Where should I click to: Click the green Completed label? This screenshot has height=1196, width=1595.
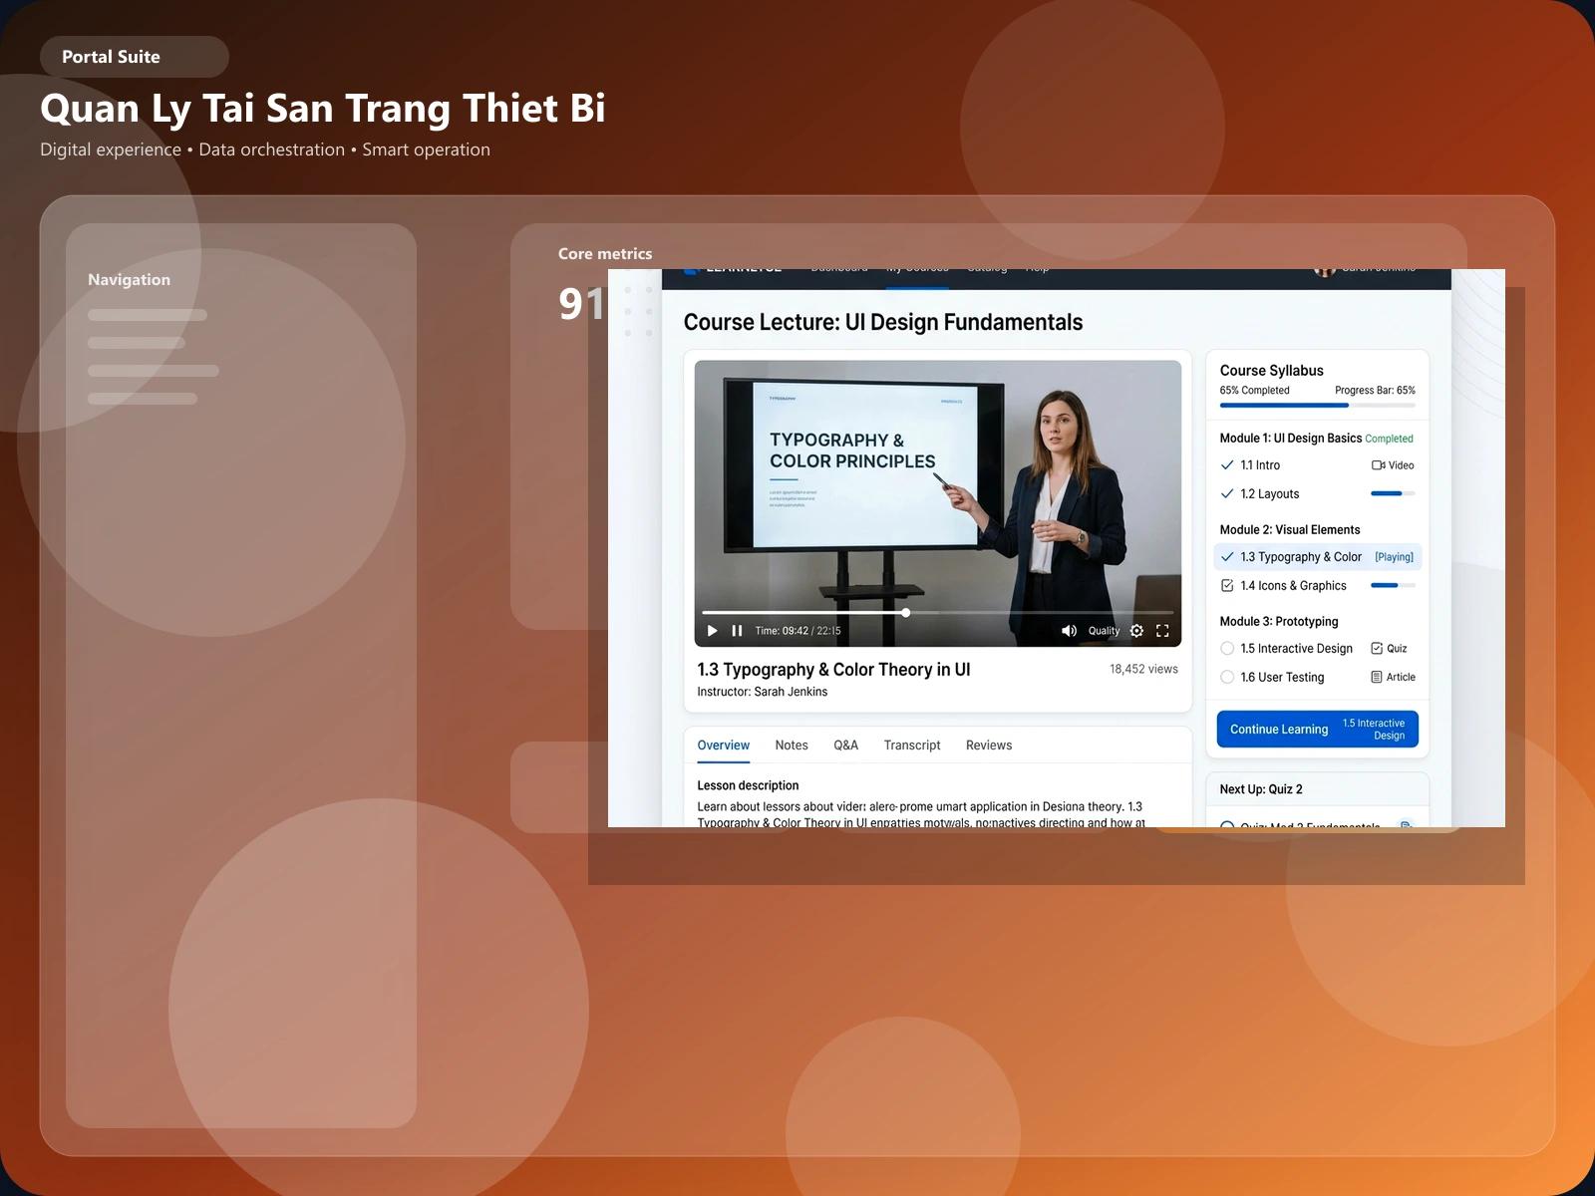[1389, 439]
